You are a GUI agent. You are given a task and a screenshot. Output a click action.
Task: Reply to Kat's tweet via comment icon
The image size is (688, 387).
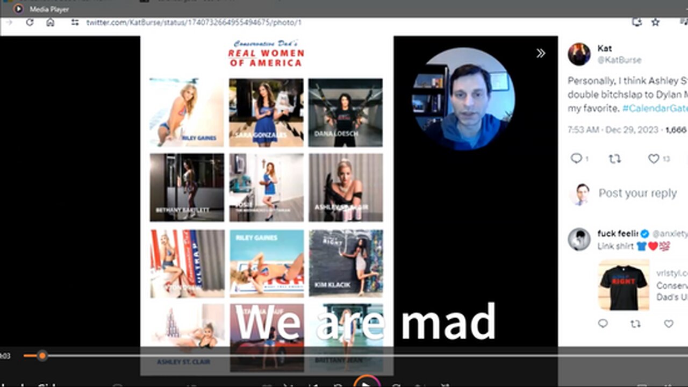pos(576,159)
